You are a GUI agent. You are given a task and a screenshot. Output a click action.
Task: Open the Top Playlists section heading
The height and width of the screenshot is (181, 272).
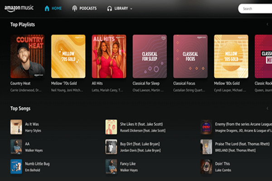point(23,24)
